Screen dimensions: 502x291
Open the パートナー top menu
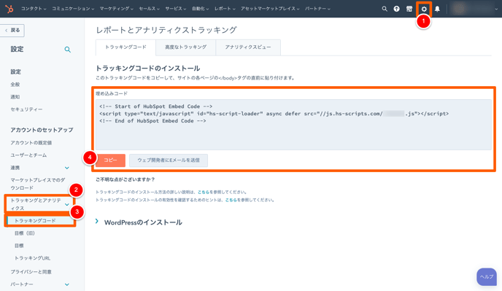coord(317,9)
